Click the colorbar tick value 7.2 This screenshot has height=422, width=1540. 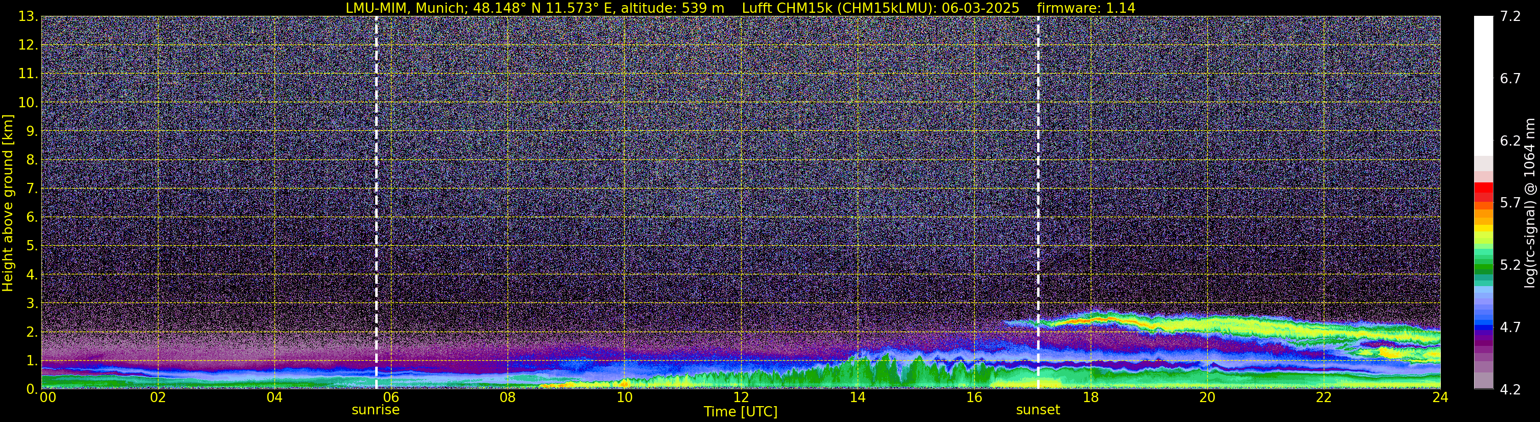(1510, 16)
